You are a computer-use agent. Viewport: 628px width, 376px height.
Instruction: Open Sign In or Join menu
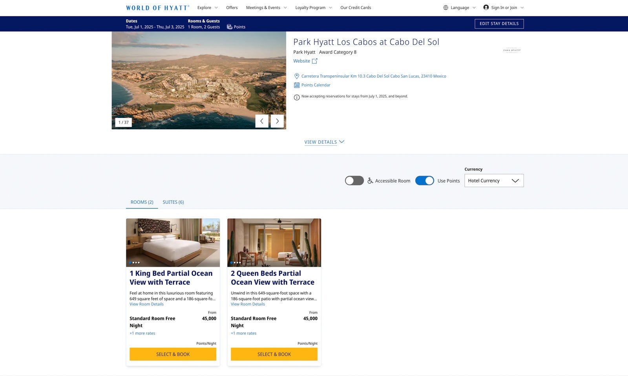(504, 8)
